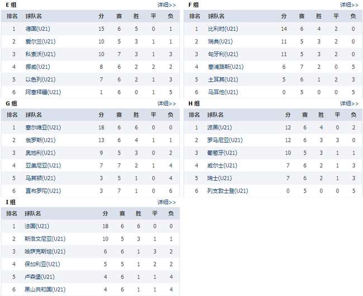Click the 球队名 header in F组
The height and width of the screenshot is (296, 363).
tap(216, 16)
